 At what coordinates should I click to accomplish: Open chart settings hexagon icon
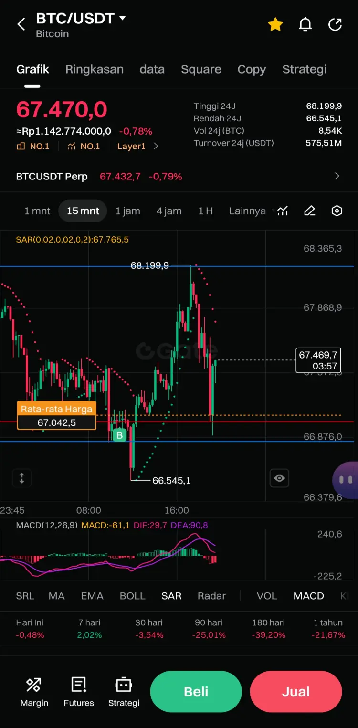337,211
